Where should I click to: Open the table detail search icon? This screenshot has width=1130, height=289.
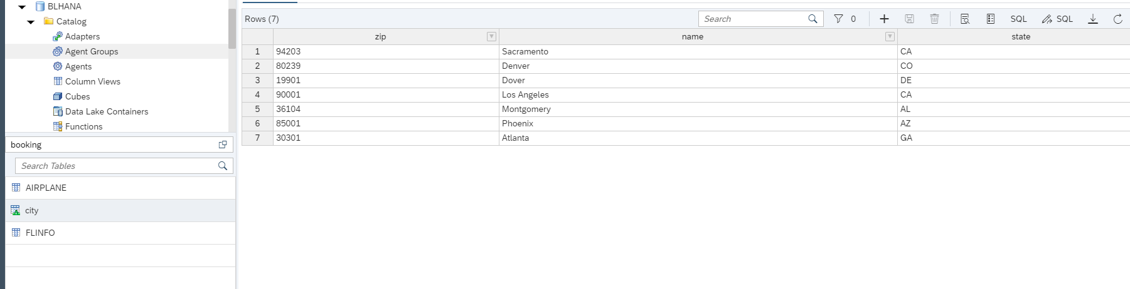[965, 19]
